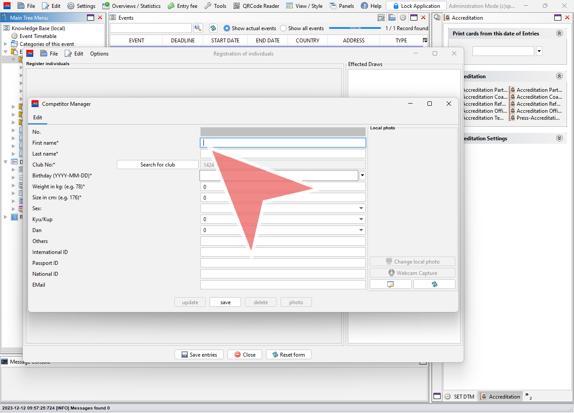Open the Birthday date picker dropdown

362,176
